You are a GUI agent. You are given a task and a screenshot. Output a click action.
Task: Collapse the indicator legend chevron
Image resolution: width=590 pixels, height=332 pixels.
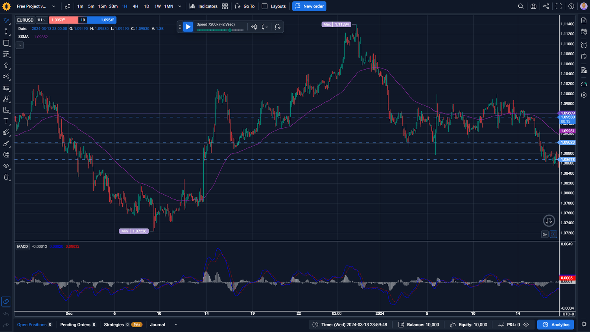point(20,45)
